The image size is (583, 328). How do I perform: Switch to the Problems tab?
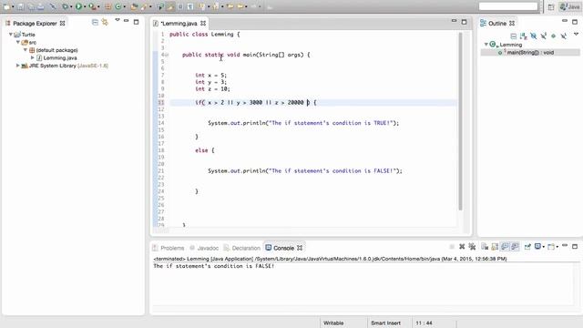(168, 248)
